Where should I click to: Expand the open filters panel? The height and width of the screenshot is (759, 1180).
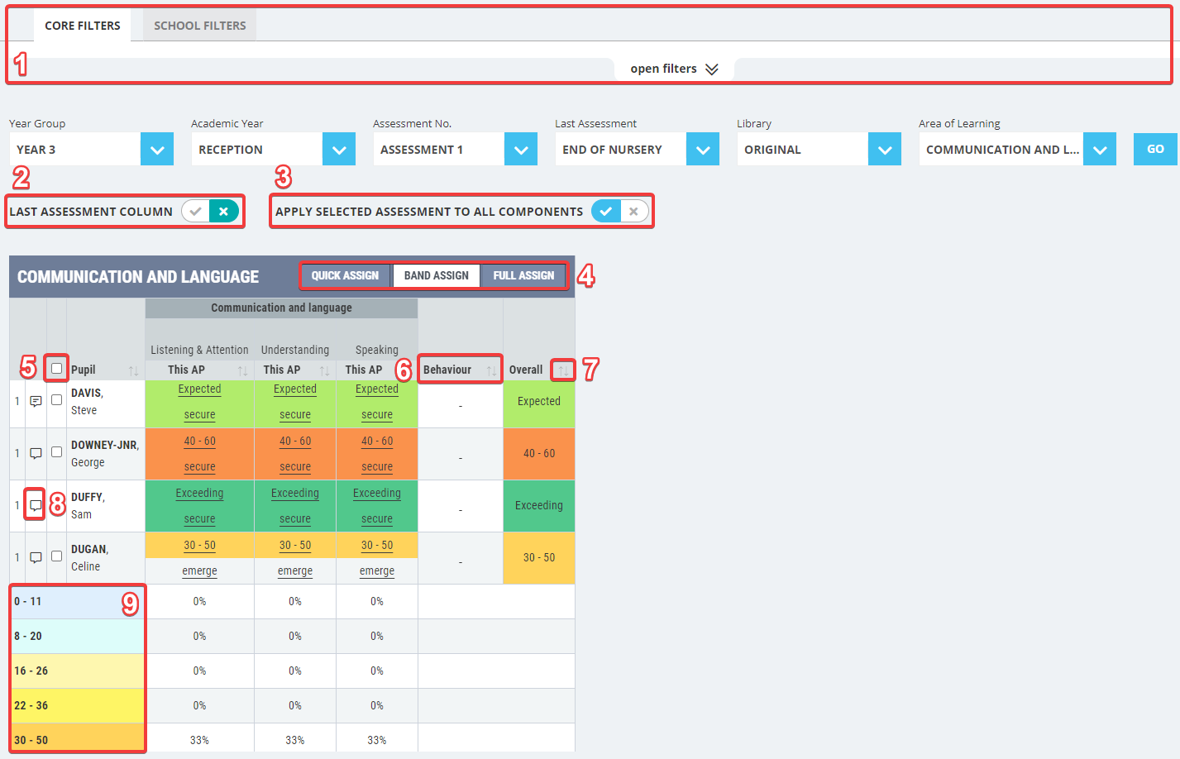(x=674, y=69)
